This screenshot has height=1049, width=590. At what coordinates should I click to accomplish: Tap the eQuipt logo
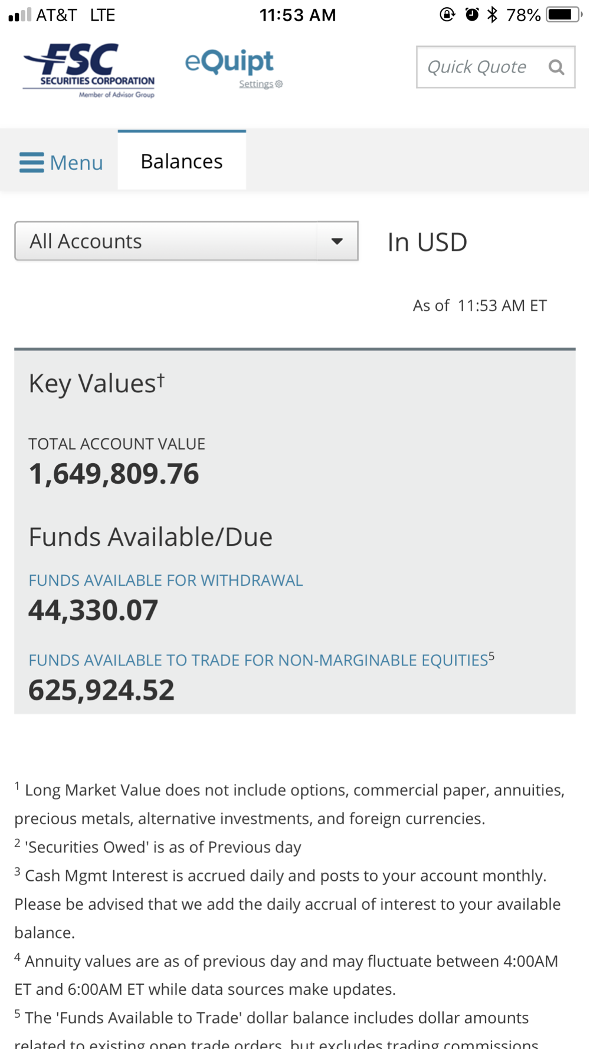click(x=229, y=61)
